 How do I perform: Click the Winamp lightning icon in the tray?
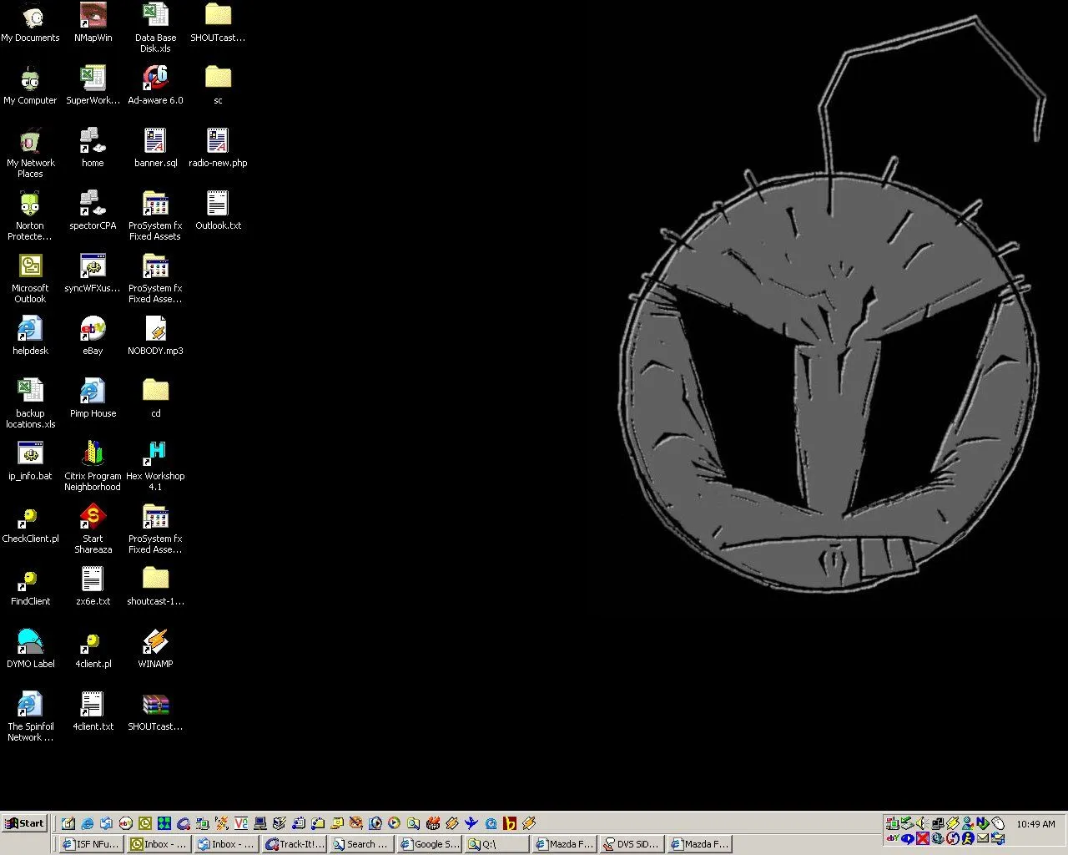[953, 822]
